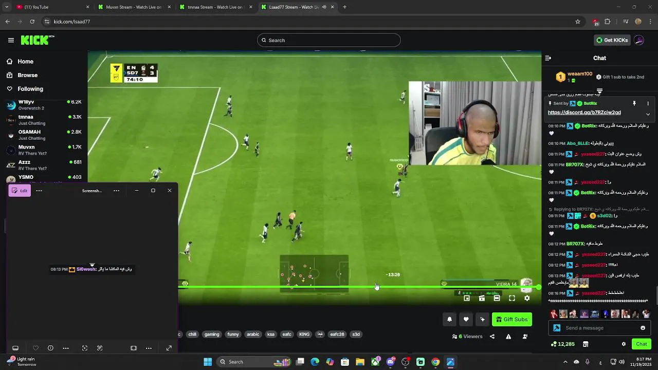Enter fullscreen on the video player

click(512, 298)
